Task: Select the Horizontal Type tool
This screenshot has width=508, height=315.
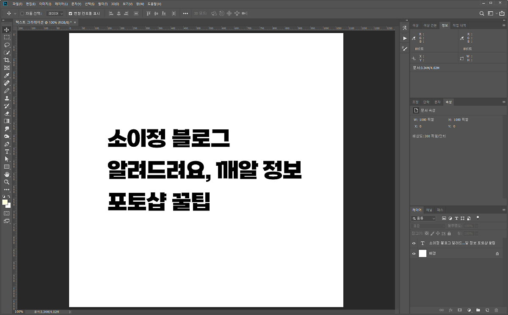Action: coord(7,151)
